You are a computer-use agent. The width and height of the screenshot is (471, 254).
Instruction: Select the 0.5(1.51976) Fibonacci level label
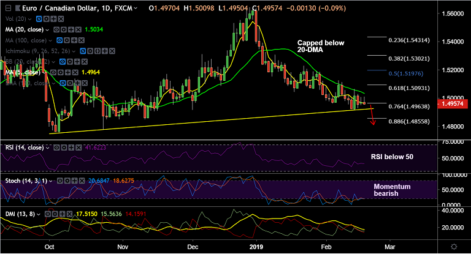[406, 73]
